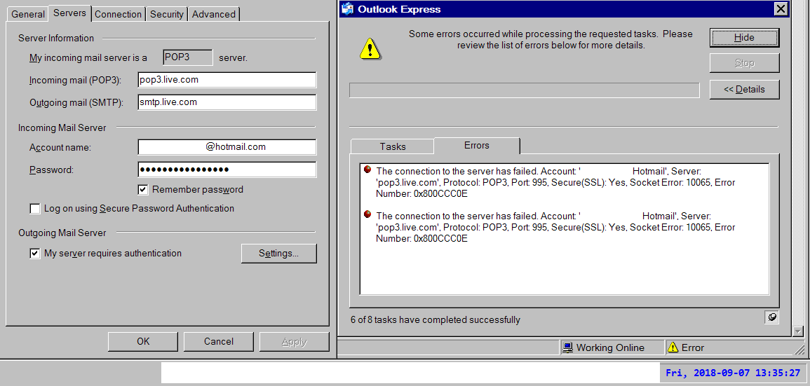
Task: Open the Advanced tab
Action: (x=214, y=14)
